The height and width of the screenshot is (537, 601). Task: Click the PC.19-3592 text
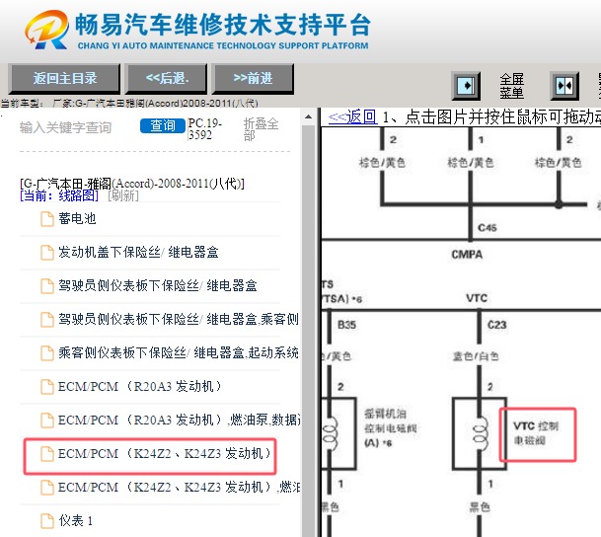[204, 129]
